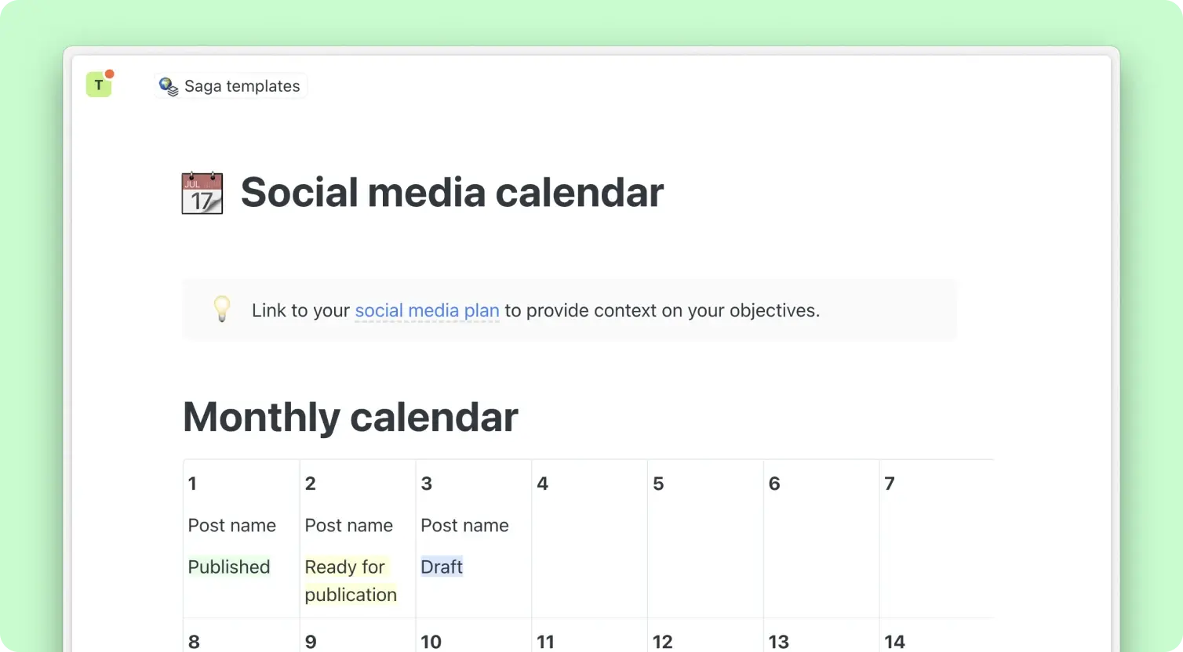Image resolution: width=1183 pixels, height=652 pixels.
Task: Click the Social media calendar title
Action: coord(452,193)
